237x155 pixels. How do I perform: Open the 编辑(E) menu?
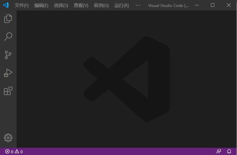[x=41, y=6]
